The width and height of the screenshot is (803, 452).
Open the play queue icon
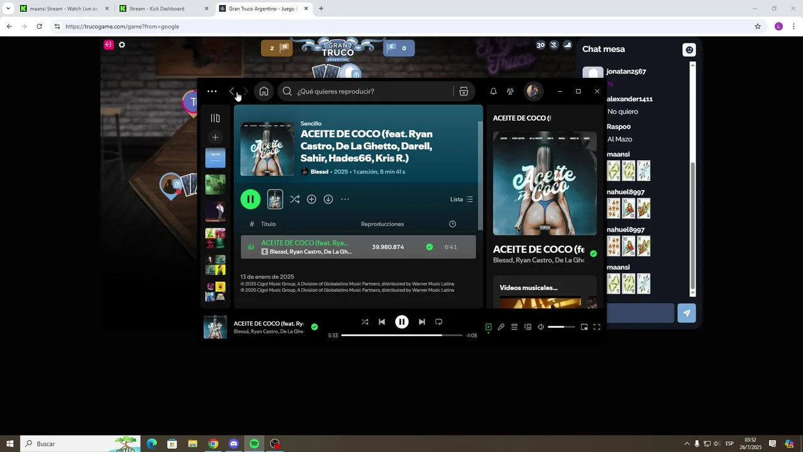pyautogui.click(x=514, y=327)
